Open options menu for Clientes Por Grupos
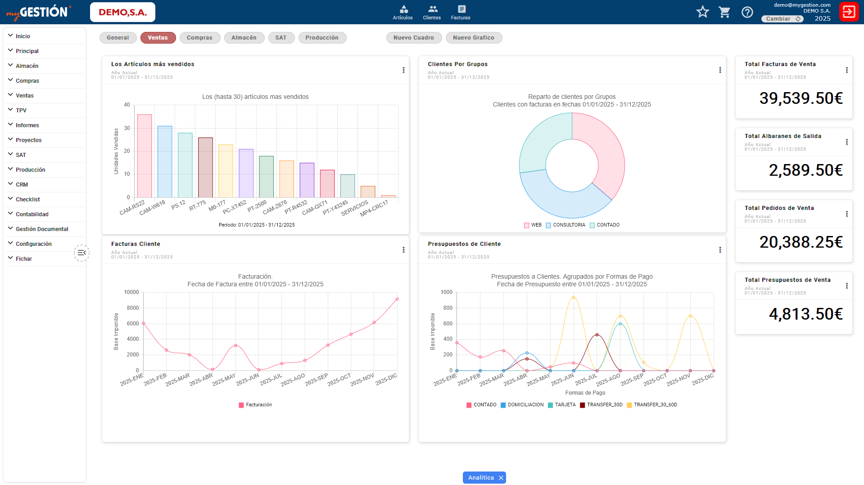The height and width of the screenshot is (485, 864). (x=720, y=70)
